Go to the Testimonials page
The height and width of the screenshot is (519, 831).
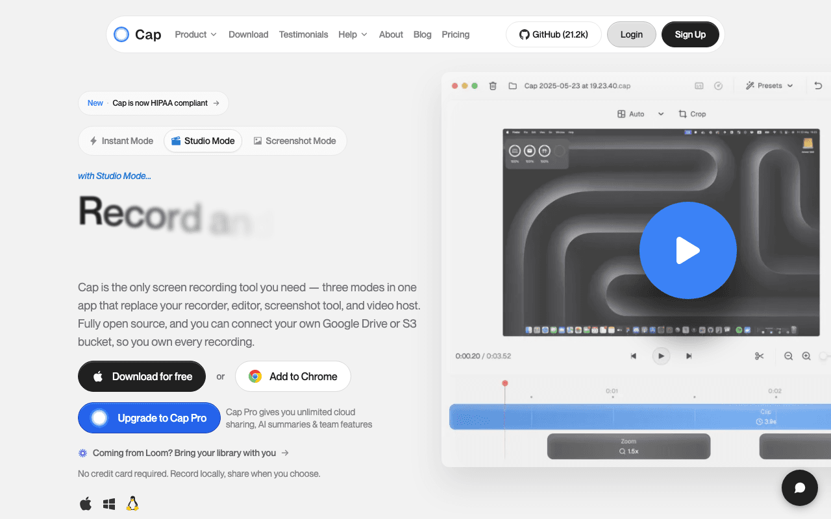[303, 34]
